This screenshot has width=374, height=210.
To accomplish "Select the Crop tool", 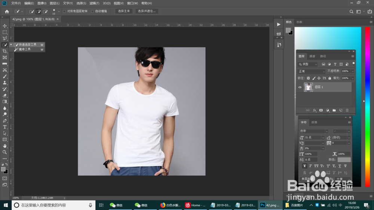I will pyautogui.click(x=4, y=51).
